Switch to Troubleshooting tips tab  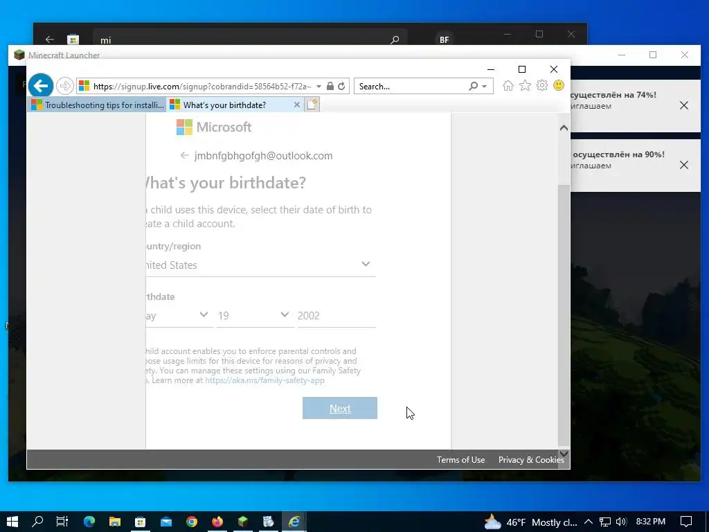(x=97, y=105)
